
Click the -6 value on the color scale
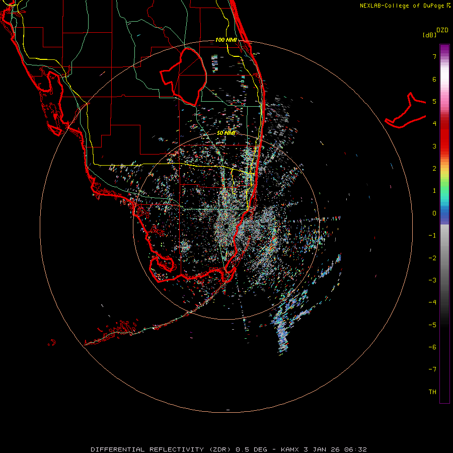point(432,347)
